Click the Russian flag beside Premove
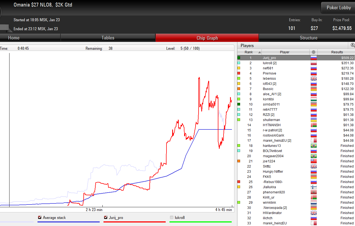 click(x=314, y=73)
